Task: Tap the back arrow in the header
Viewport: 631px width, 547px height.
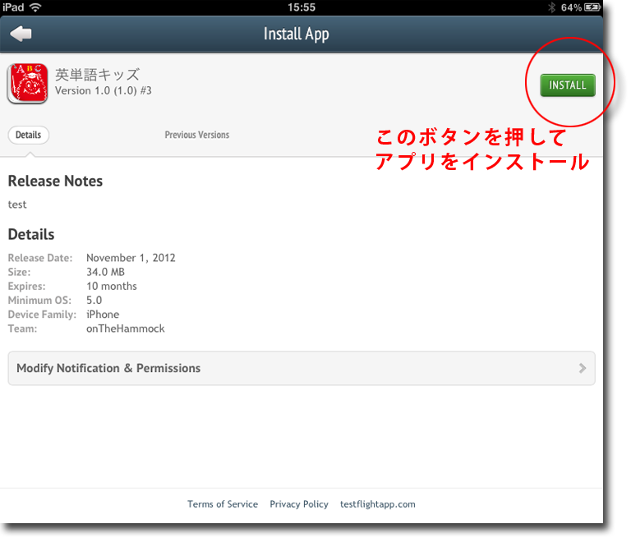Action: coord(21,34)
